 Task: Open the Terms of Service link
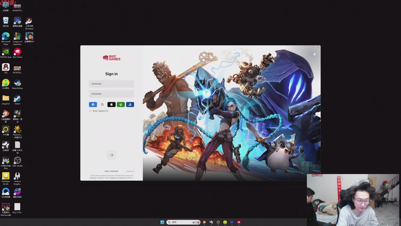118,178
